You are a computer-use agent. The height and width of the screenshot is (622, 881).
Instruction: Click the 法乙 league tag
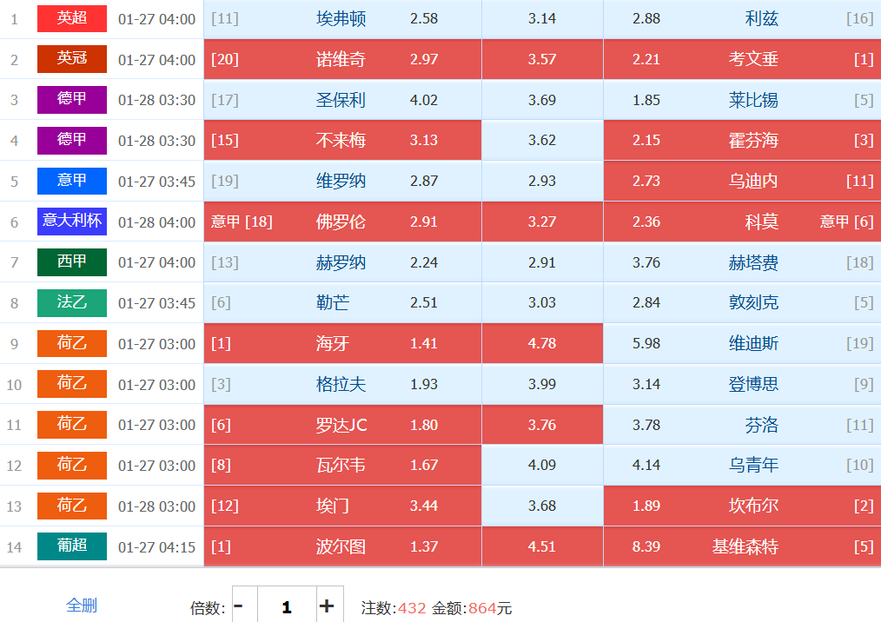[x=72, y=302]
